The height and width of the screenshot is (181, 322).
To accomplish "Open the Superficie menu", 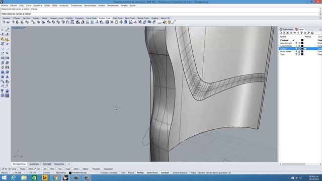I will (38, 6).
